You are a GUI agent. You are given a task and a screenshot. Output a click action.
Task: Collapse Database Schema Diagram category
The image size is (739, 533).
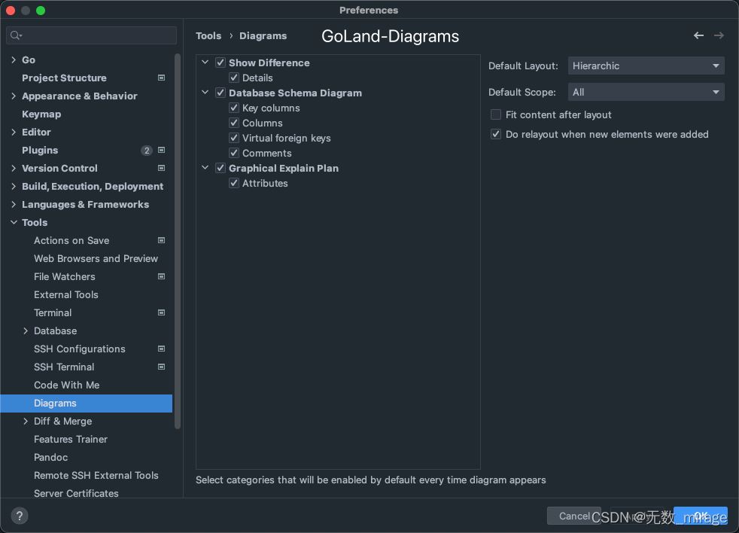[205, 93]
